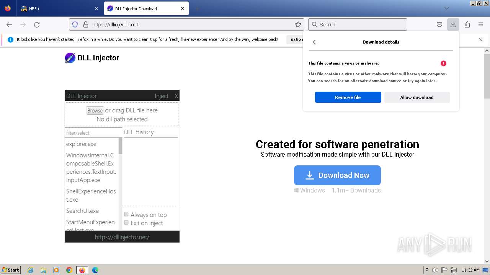Viewport: 490px width, 275px height.
Task: Close the HFS tab
Action: pyautogui.click(x=96, y=8)
